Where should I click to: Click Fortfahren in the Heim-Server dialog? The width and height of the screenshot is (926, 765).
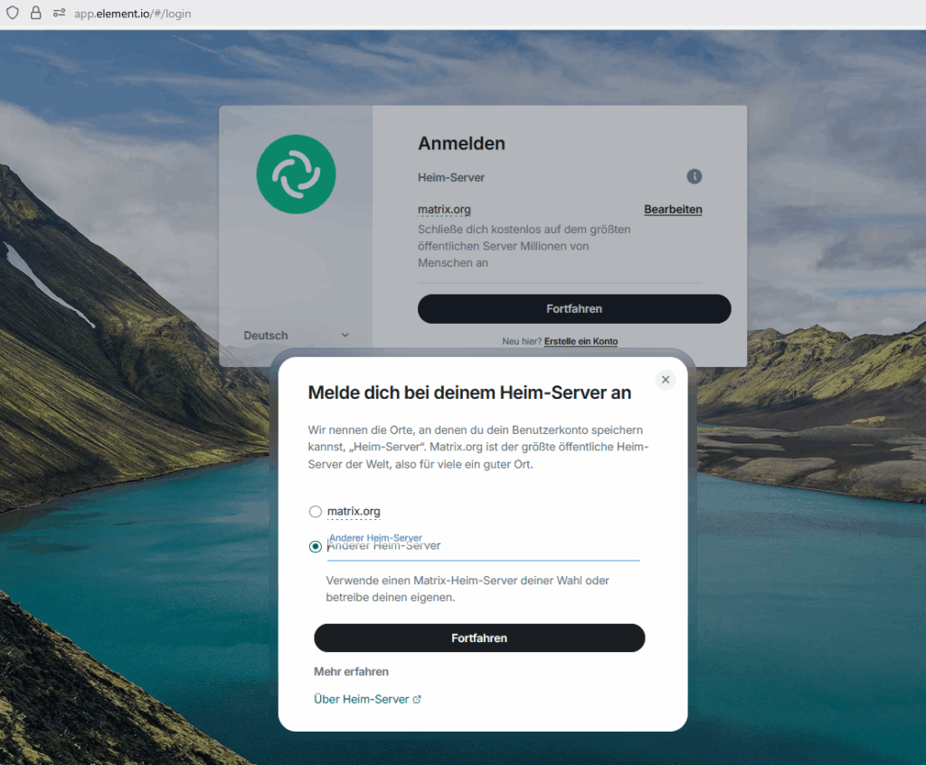[479, 638]
